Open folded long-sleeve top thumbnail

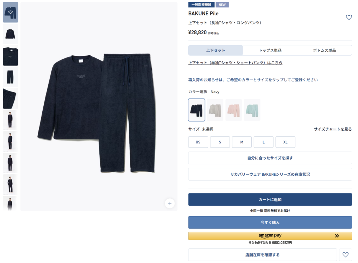(10, 34)
